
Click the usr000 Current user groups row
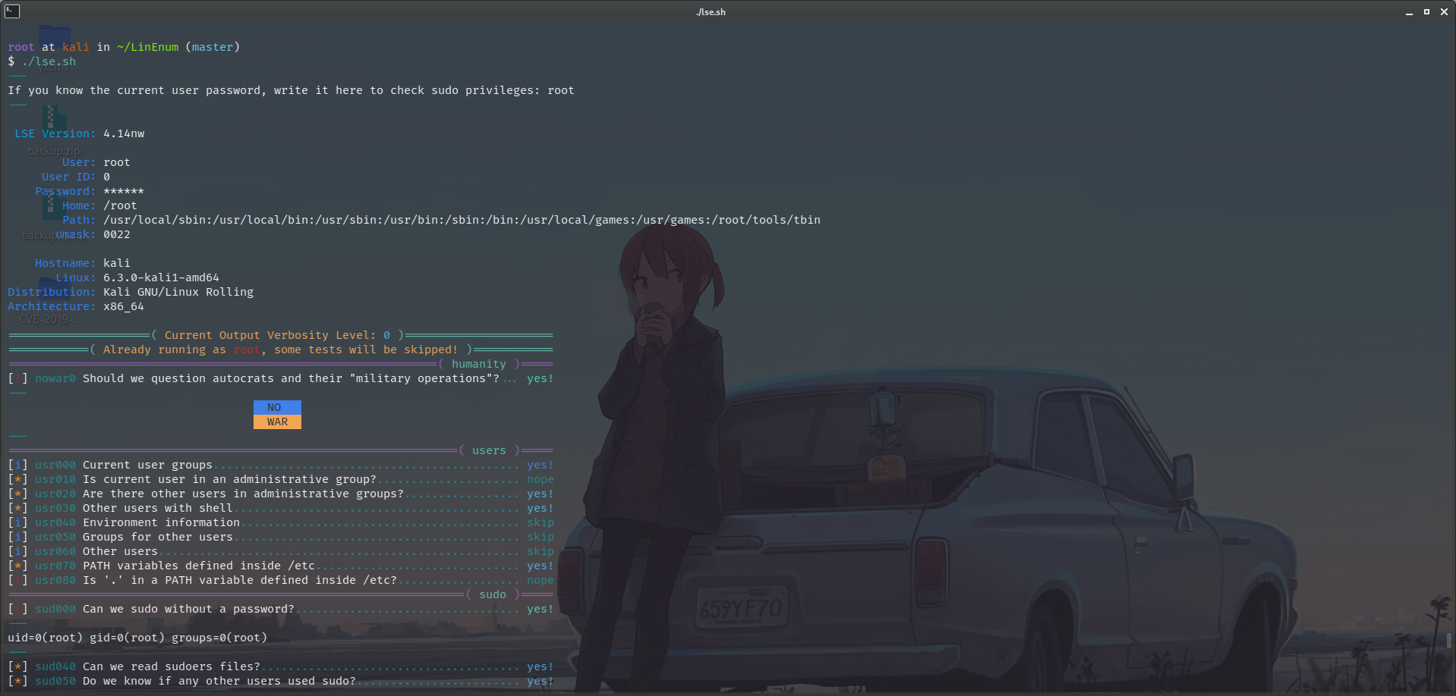(x=281, y=465)
